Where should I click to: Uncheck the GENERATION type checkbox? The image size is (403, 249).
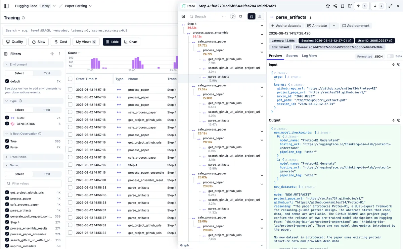tap(7, 124)
